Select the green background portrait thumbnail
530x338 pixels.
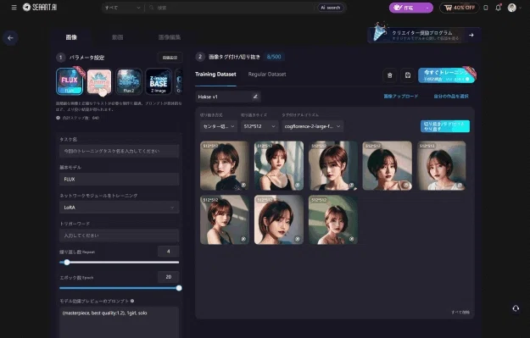click(333, 219)
